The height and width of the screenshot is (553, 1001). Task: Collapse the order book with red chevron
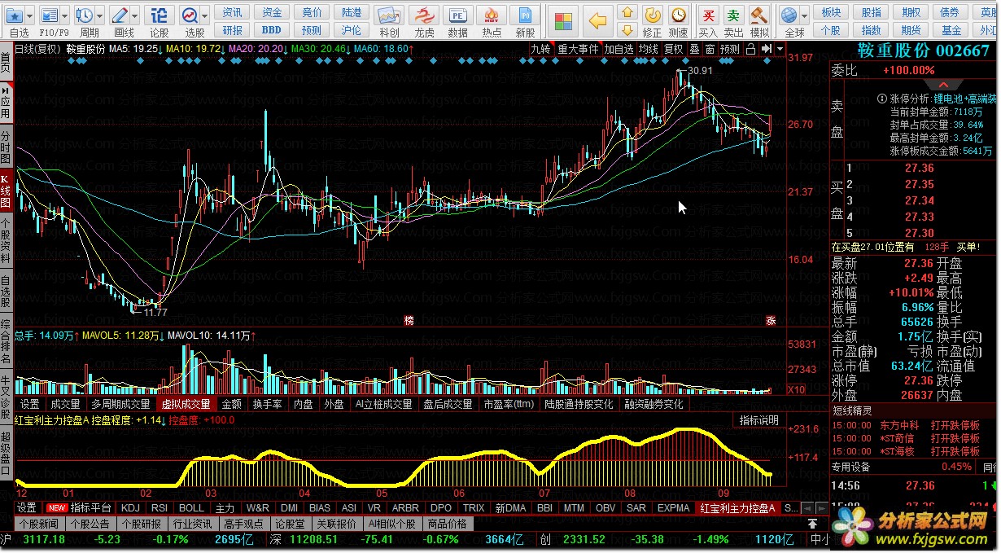[x=943, y=85]
